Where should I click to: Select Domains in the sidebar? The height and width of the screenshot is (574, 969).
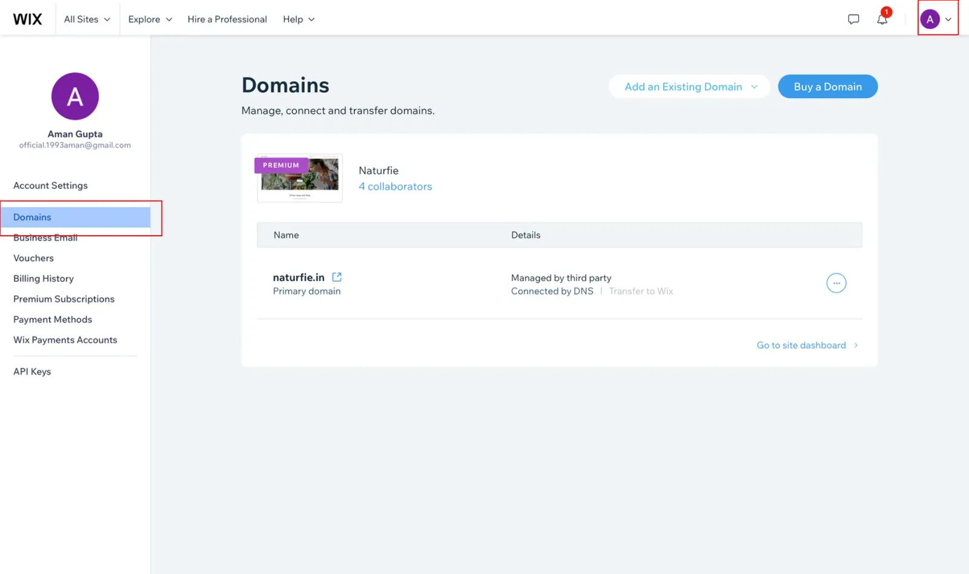(x=75, y=217)
